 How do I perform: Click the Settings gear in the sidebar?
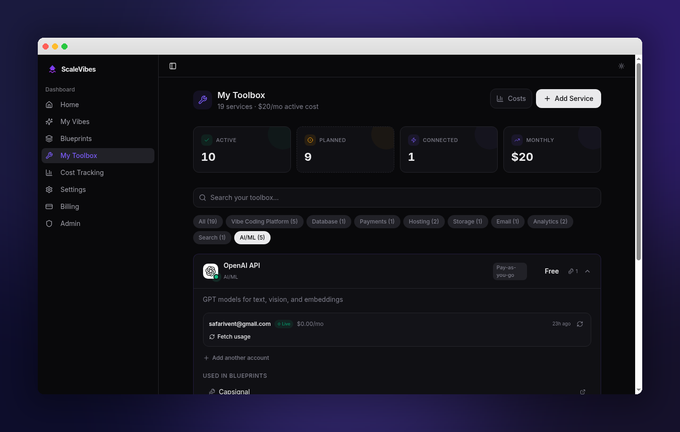[50, 189]
